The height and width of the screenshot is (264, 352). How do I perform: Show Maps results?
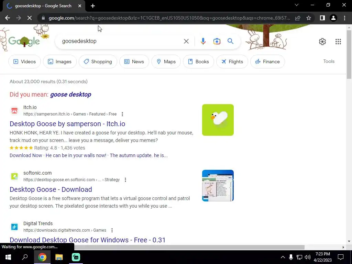(x=166, y=62)
